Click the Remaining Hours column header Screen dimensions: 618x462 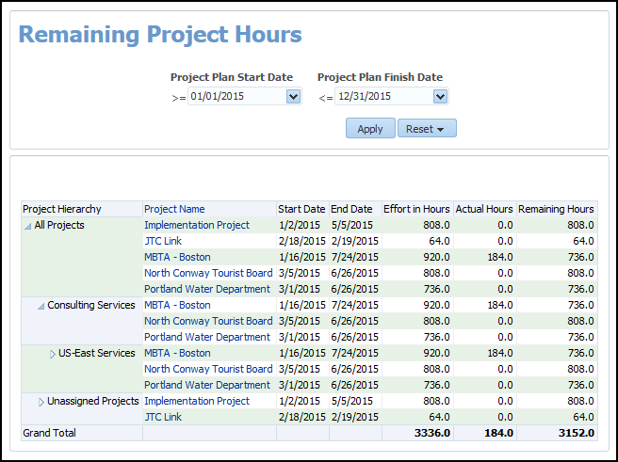tap(556, 209)
